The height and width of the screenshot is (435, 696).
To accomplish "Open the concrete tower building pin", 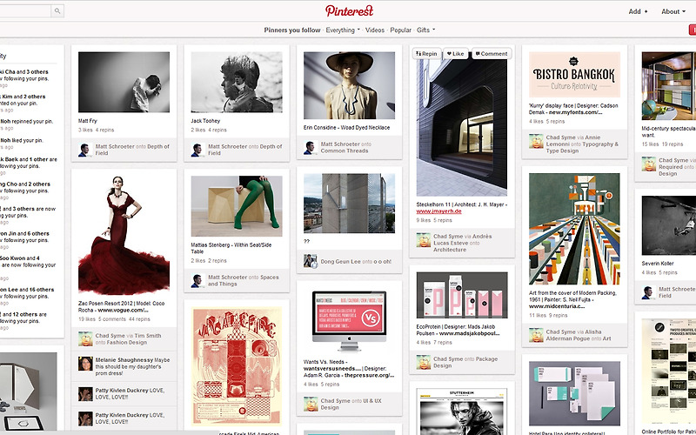I will click(x=350, y=203).
